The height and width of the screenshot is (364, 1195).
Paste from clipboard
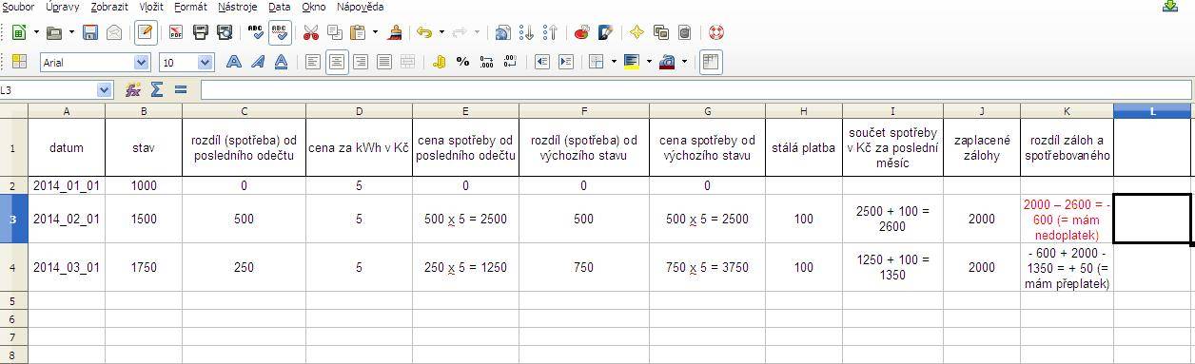358,32
